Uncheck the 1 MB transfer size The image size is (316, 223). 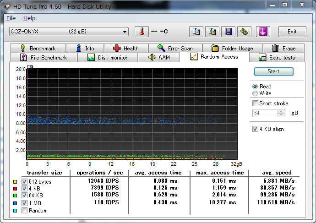pyautogui.click(x=24, y=203)
